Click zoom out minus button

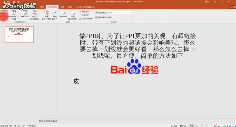(x=211, y=126)
